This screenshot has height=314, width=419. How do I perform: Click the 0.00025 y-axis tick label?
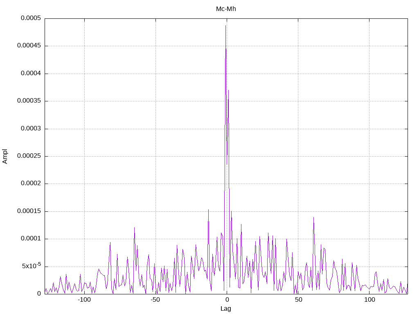click(x=29, y=156)
